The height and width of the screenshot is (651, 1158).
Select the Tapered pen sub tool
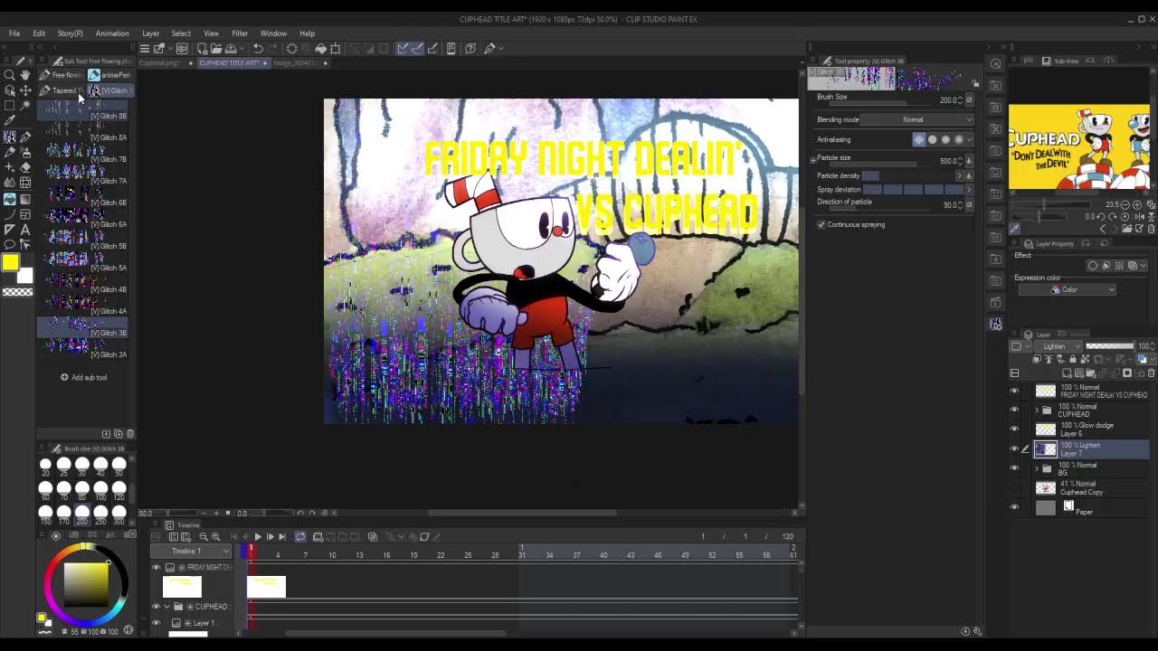[x=60, y=90]
